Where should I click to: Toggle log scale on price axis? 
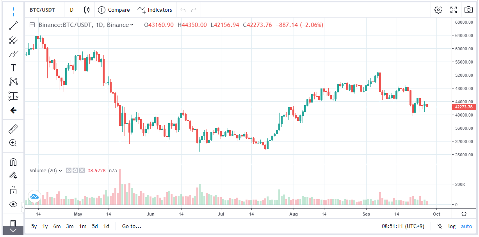[x=452, y=226]
